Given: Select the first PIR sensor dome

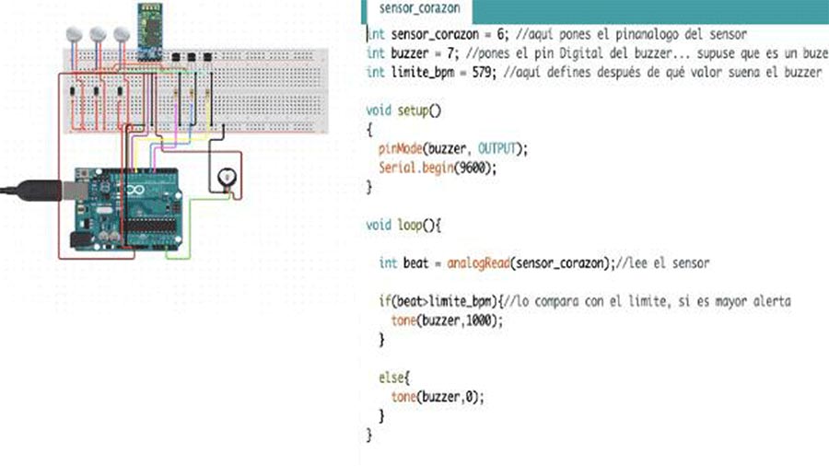Looking at the screenshot, I should [74, 34].
